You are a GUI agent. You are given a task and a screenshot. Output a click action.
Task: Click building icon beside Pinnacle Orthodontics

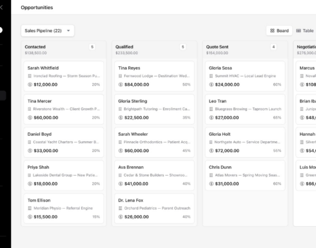click(121, 142)
